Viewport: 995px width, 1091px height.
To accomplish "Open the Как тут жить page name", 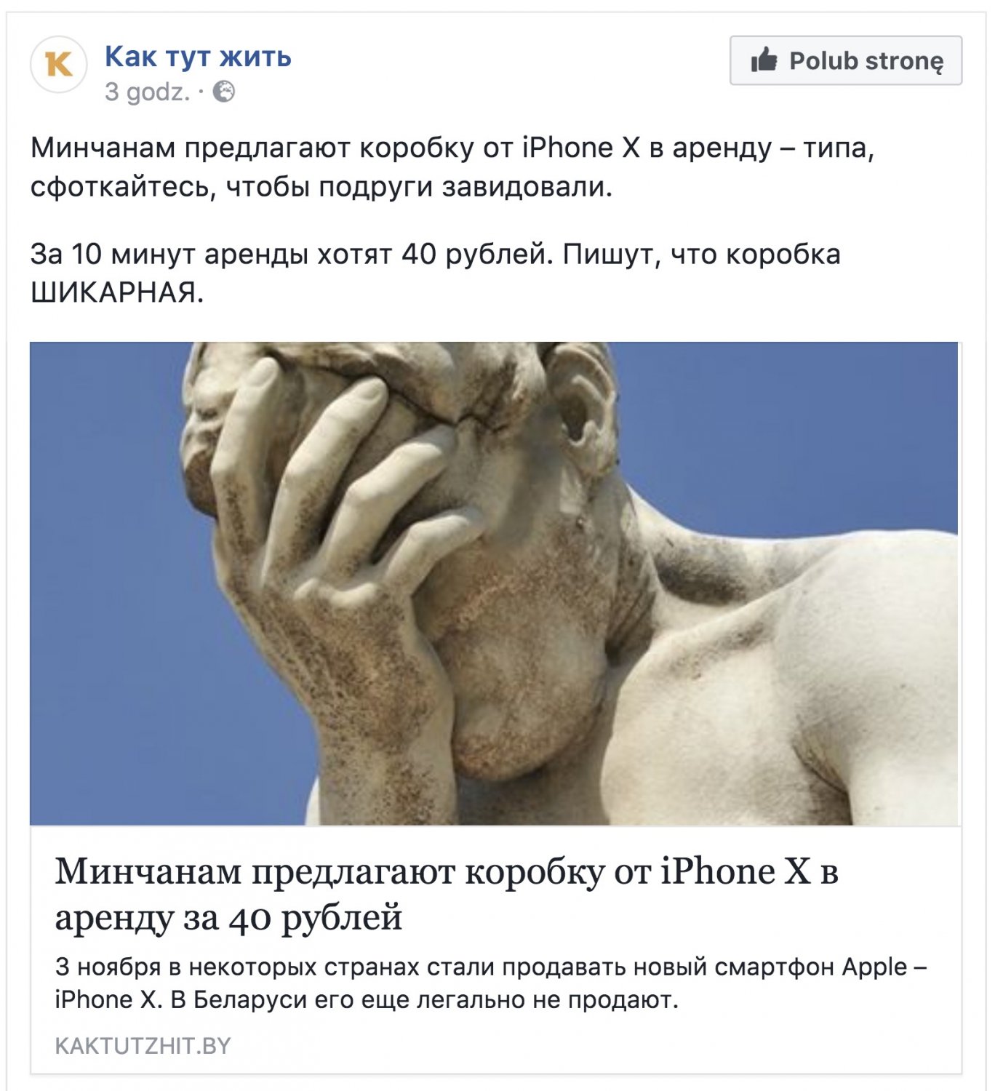I will 198,56.
